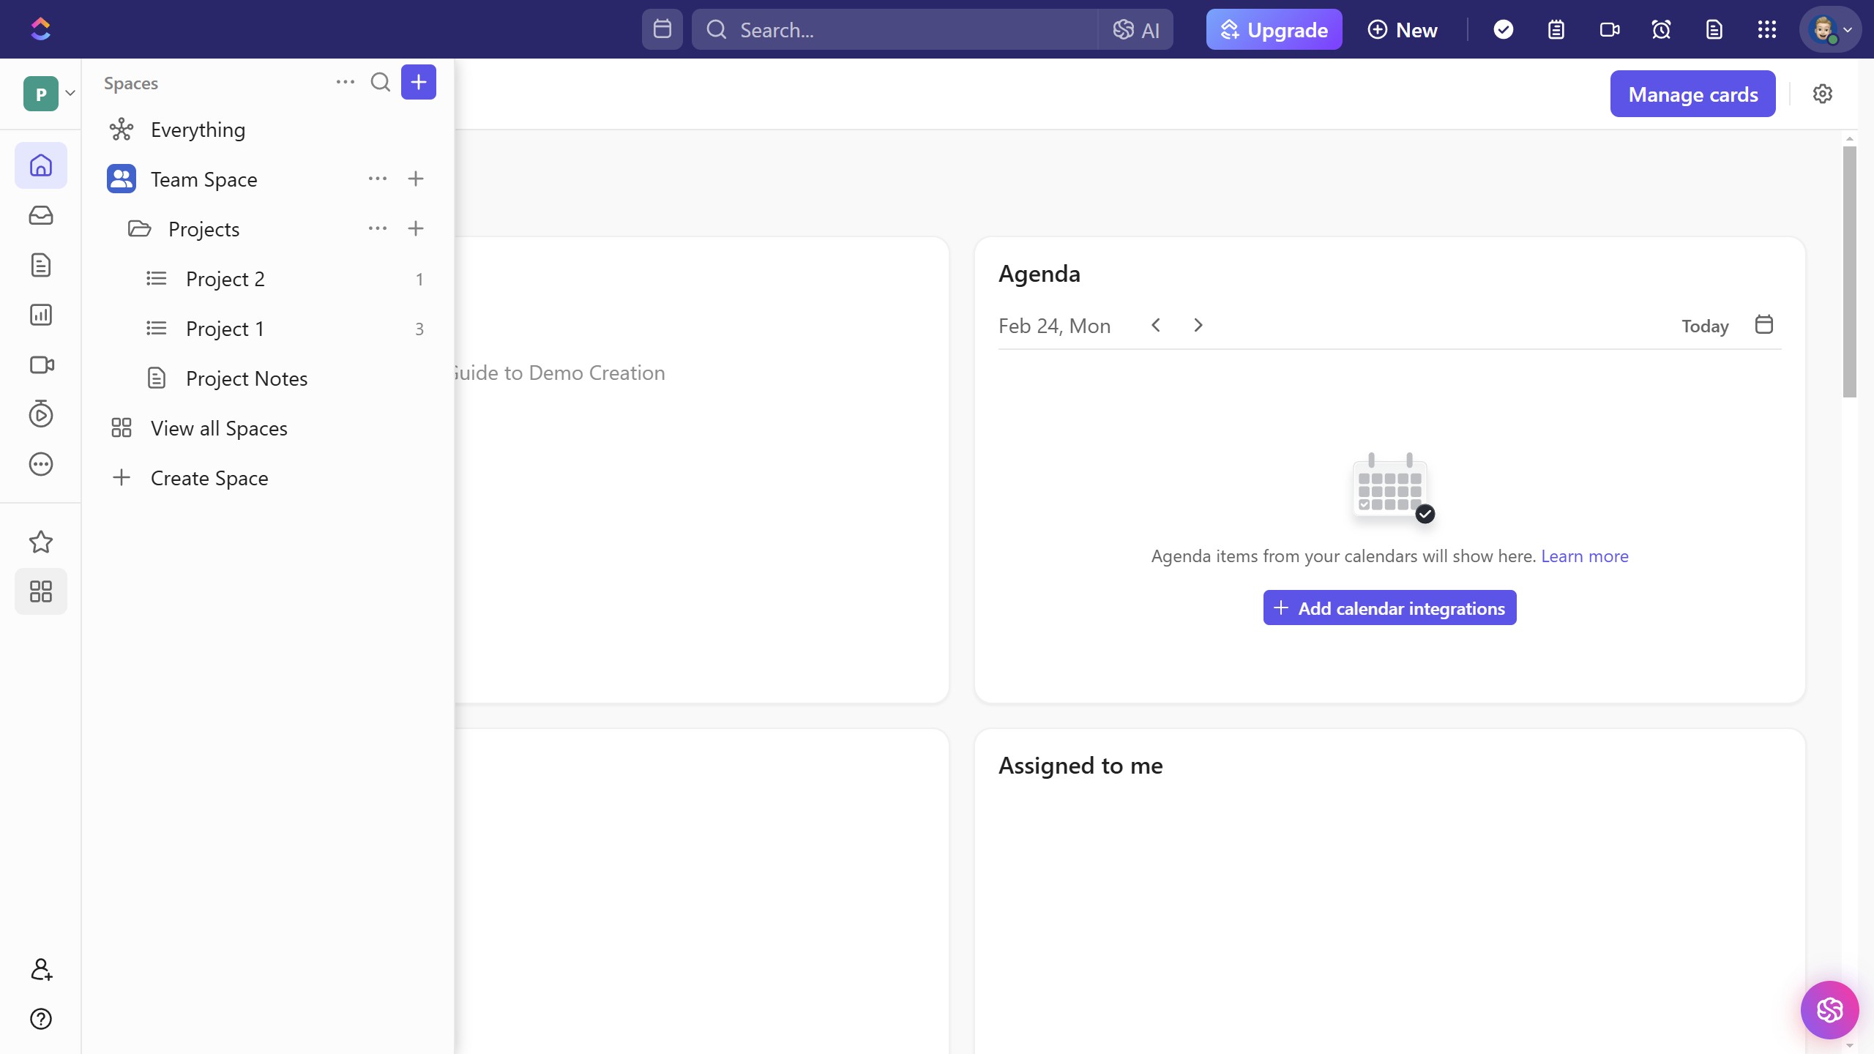Viewport: 1874px width, 1054px height.
Task: Select Project 1 list
Action: coord(225,329)
